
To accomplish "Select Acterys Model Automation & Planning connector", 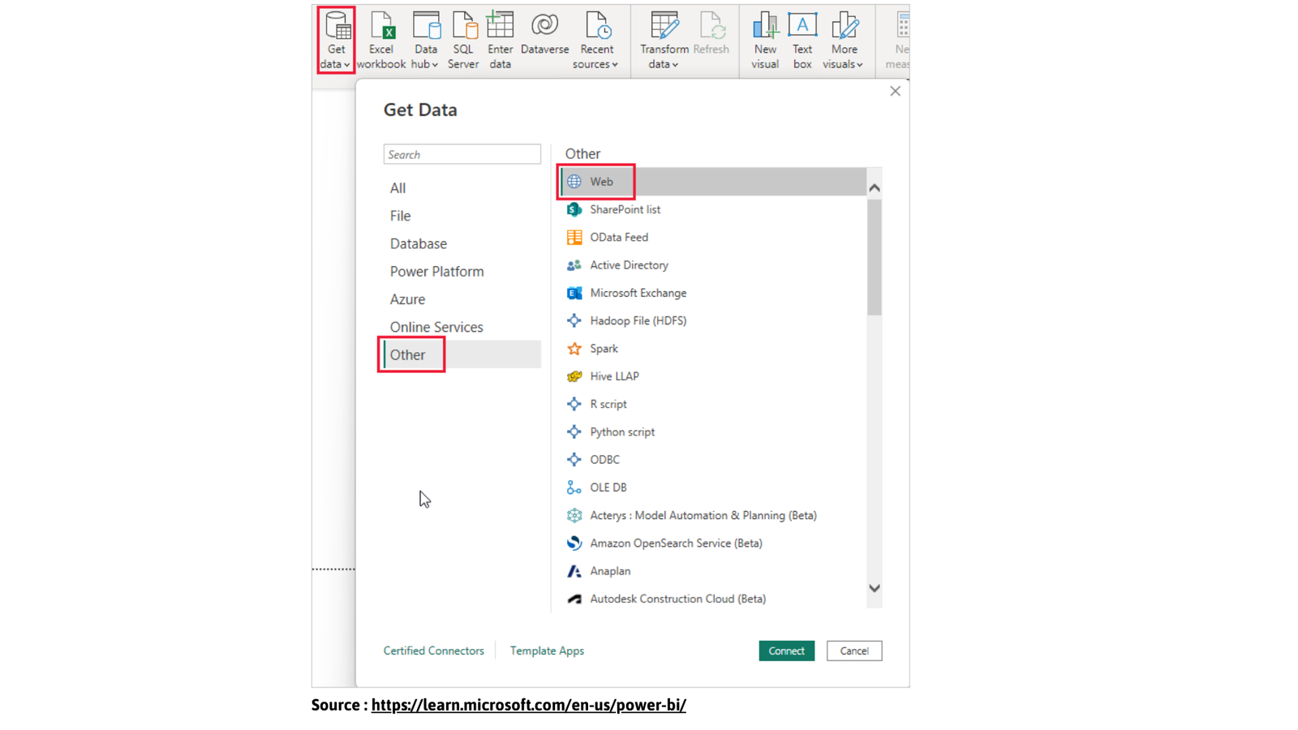I will click(x=712, y=515).
